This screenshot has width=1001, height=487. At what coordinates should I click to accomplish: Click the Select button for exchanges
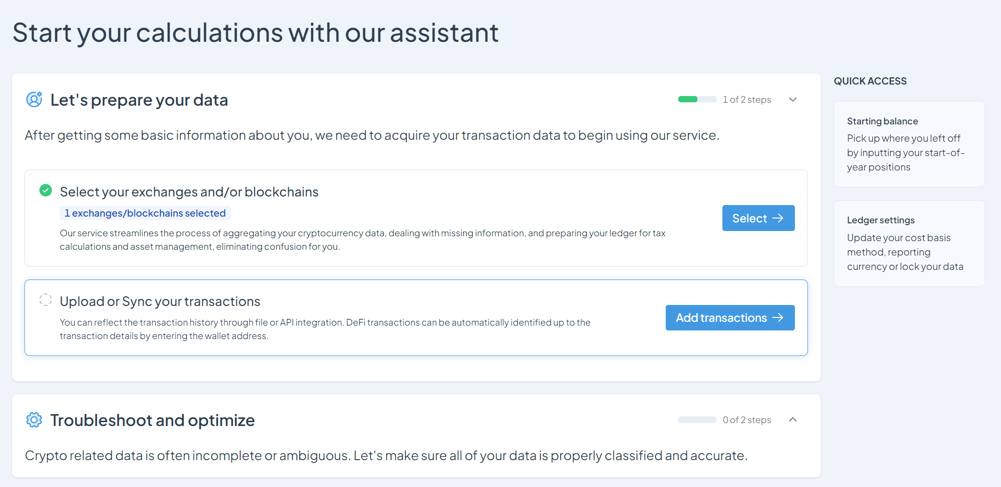[758, 218]
